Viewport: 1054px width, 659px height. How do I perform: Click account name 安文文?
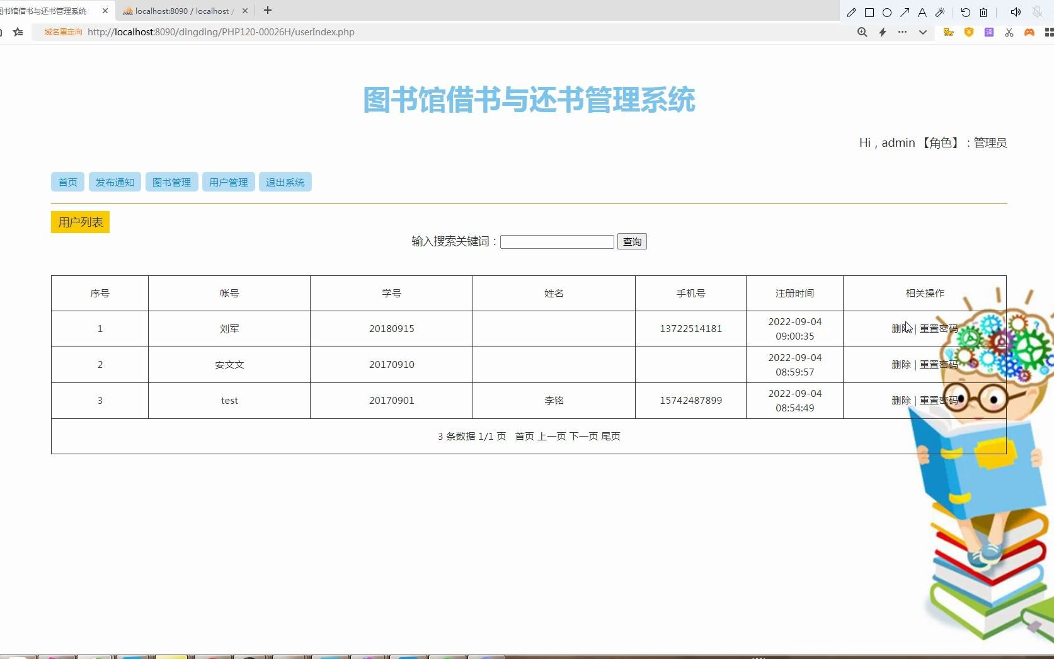coord(229,364)
